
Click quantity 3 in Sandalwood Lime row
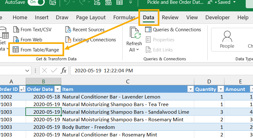coord(209,112)
